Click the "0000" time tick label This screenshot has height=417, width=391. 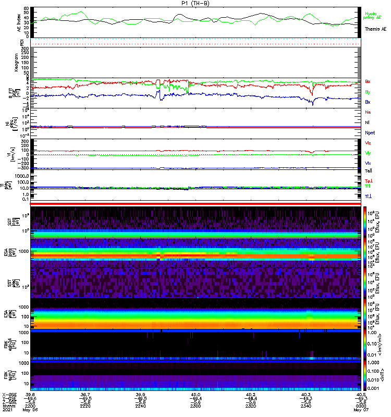361,406
